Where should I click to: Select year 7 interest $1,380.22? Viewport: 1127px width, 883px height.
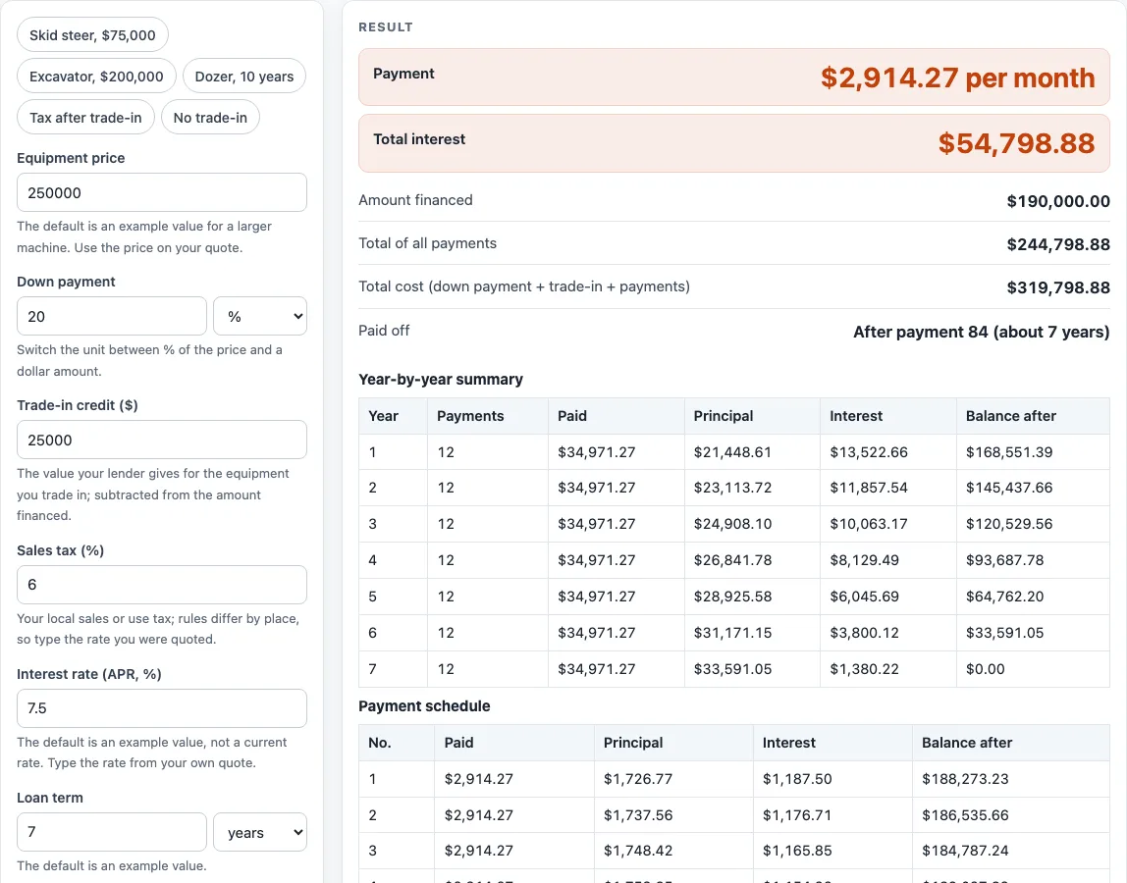[x=864, y=669]
